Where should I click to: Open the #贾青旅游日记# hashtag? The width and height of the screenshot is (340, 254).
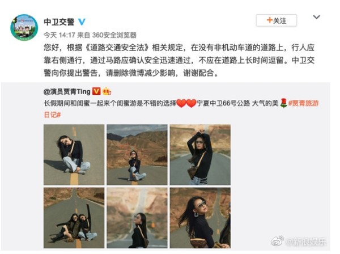point(181,109)
